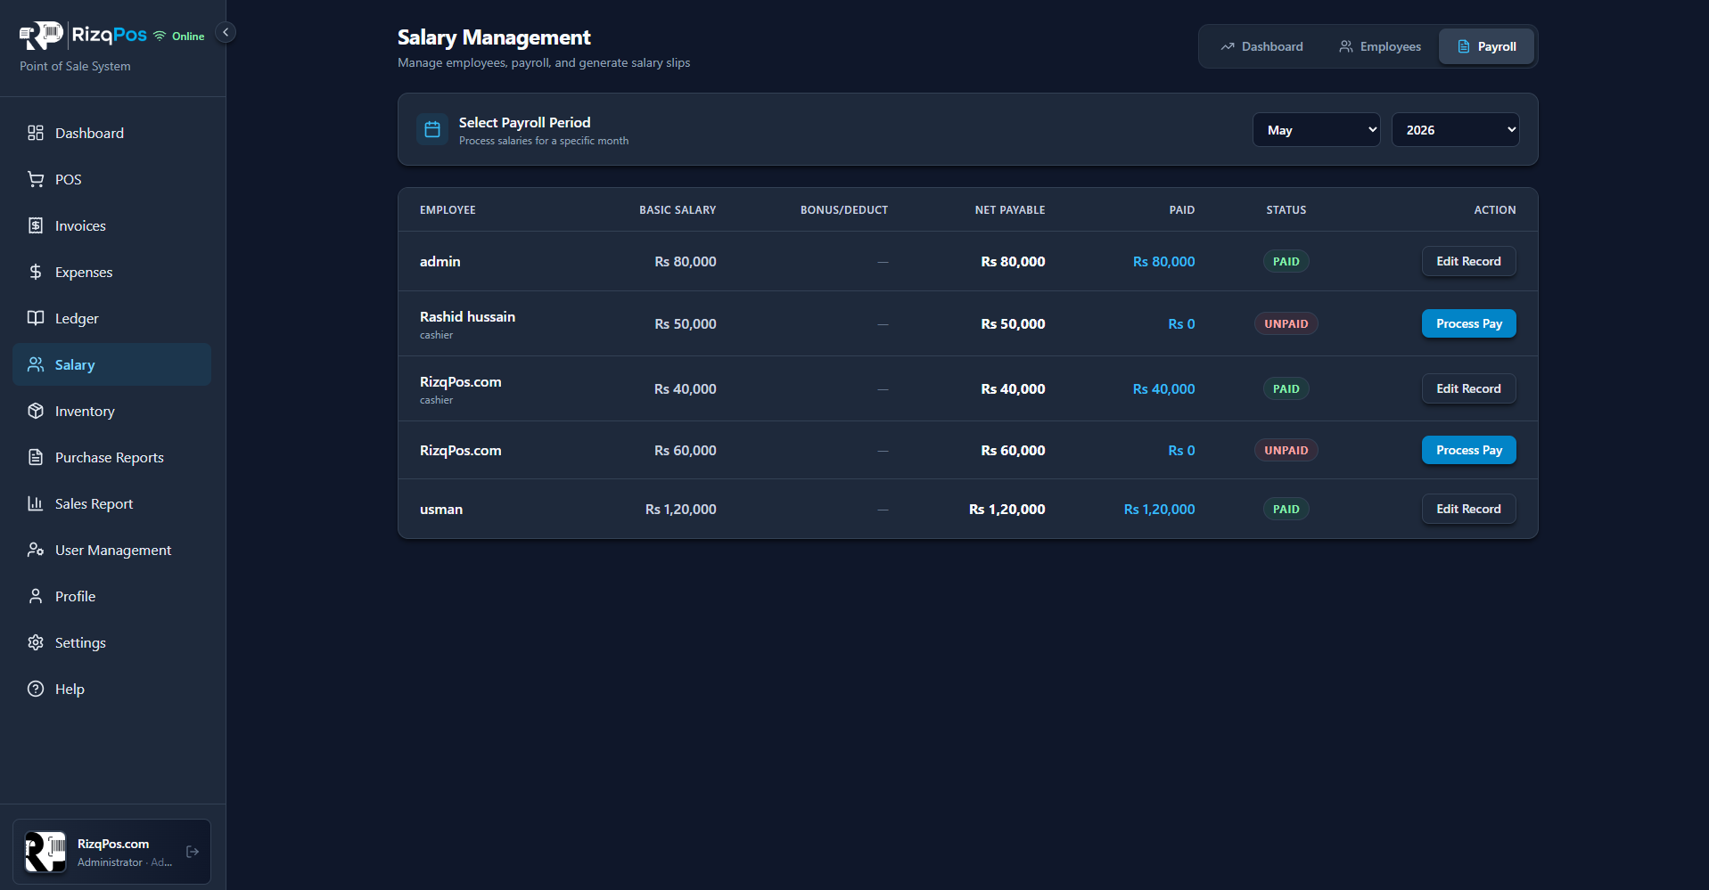Click Process Pay for Rashid hussain
1709x890 pixels.
click(x=1468, y=323)
